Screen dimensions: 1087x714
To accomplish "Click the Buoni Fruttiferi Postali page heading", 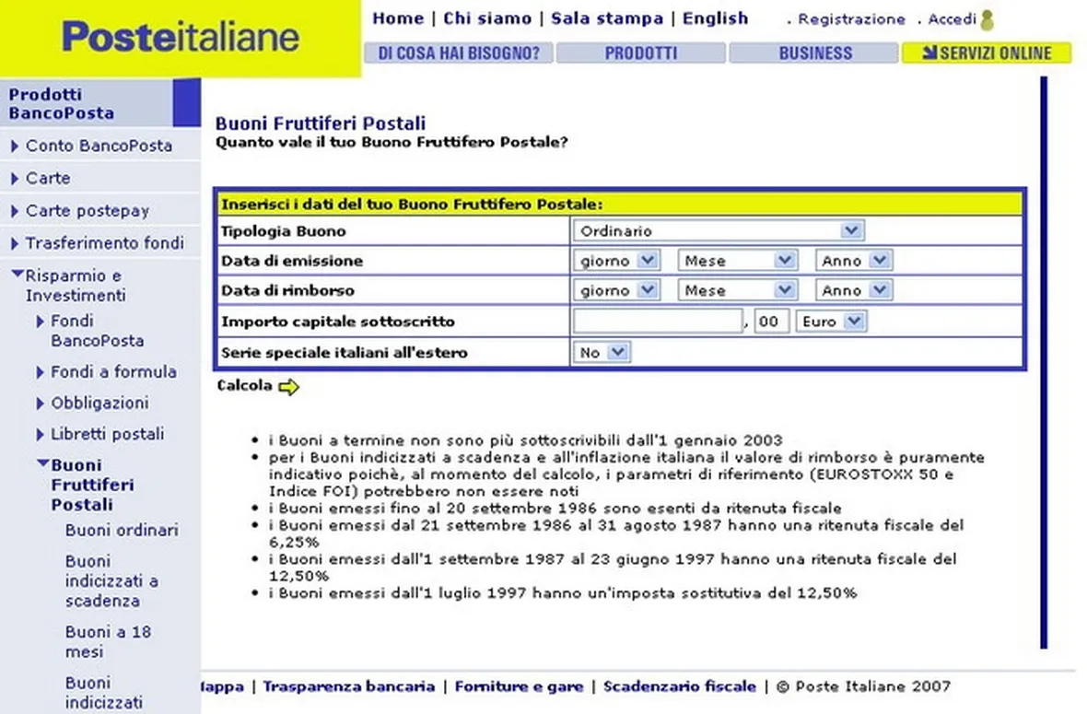I will pos(321,123).
